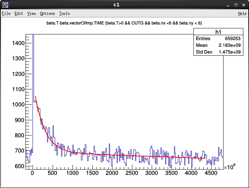This screenshot has height=188, width=249.
Task: Maximize the c1 canvas window
Action: [235, 5]
